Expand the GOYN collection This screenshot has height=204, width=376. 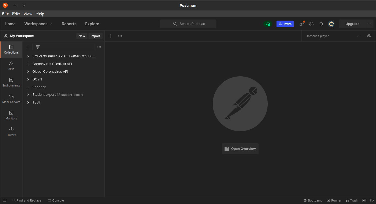pyautogui.click(x=28, y=79)
